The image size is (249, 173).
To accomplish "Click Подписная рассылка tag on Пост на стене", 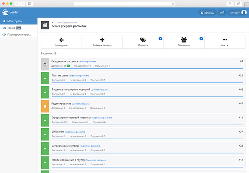I will [x=79, y=76].
